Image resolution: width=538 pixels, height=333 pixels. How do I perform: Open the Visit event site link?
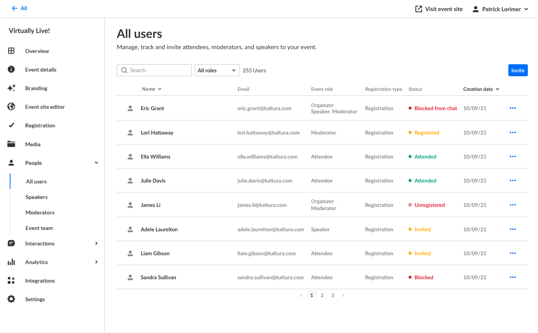pyautogui.click(x=439, y=9)
